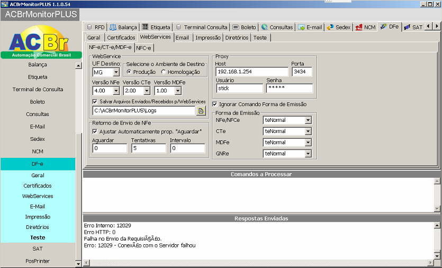Viewport: 442px width, 268px height.
Task: Open the Versão CTe dropdown
Action: [x=147, y=91]
